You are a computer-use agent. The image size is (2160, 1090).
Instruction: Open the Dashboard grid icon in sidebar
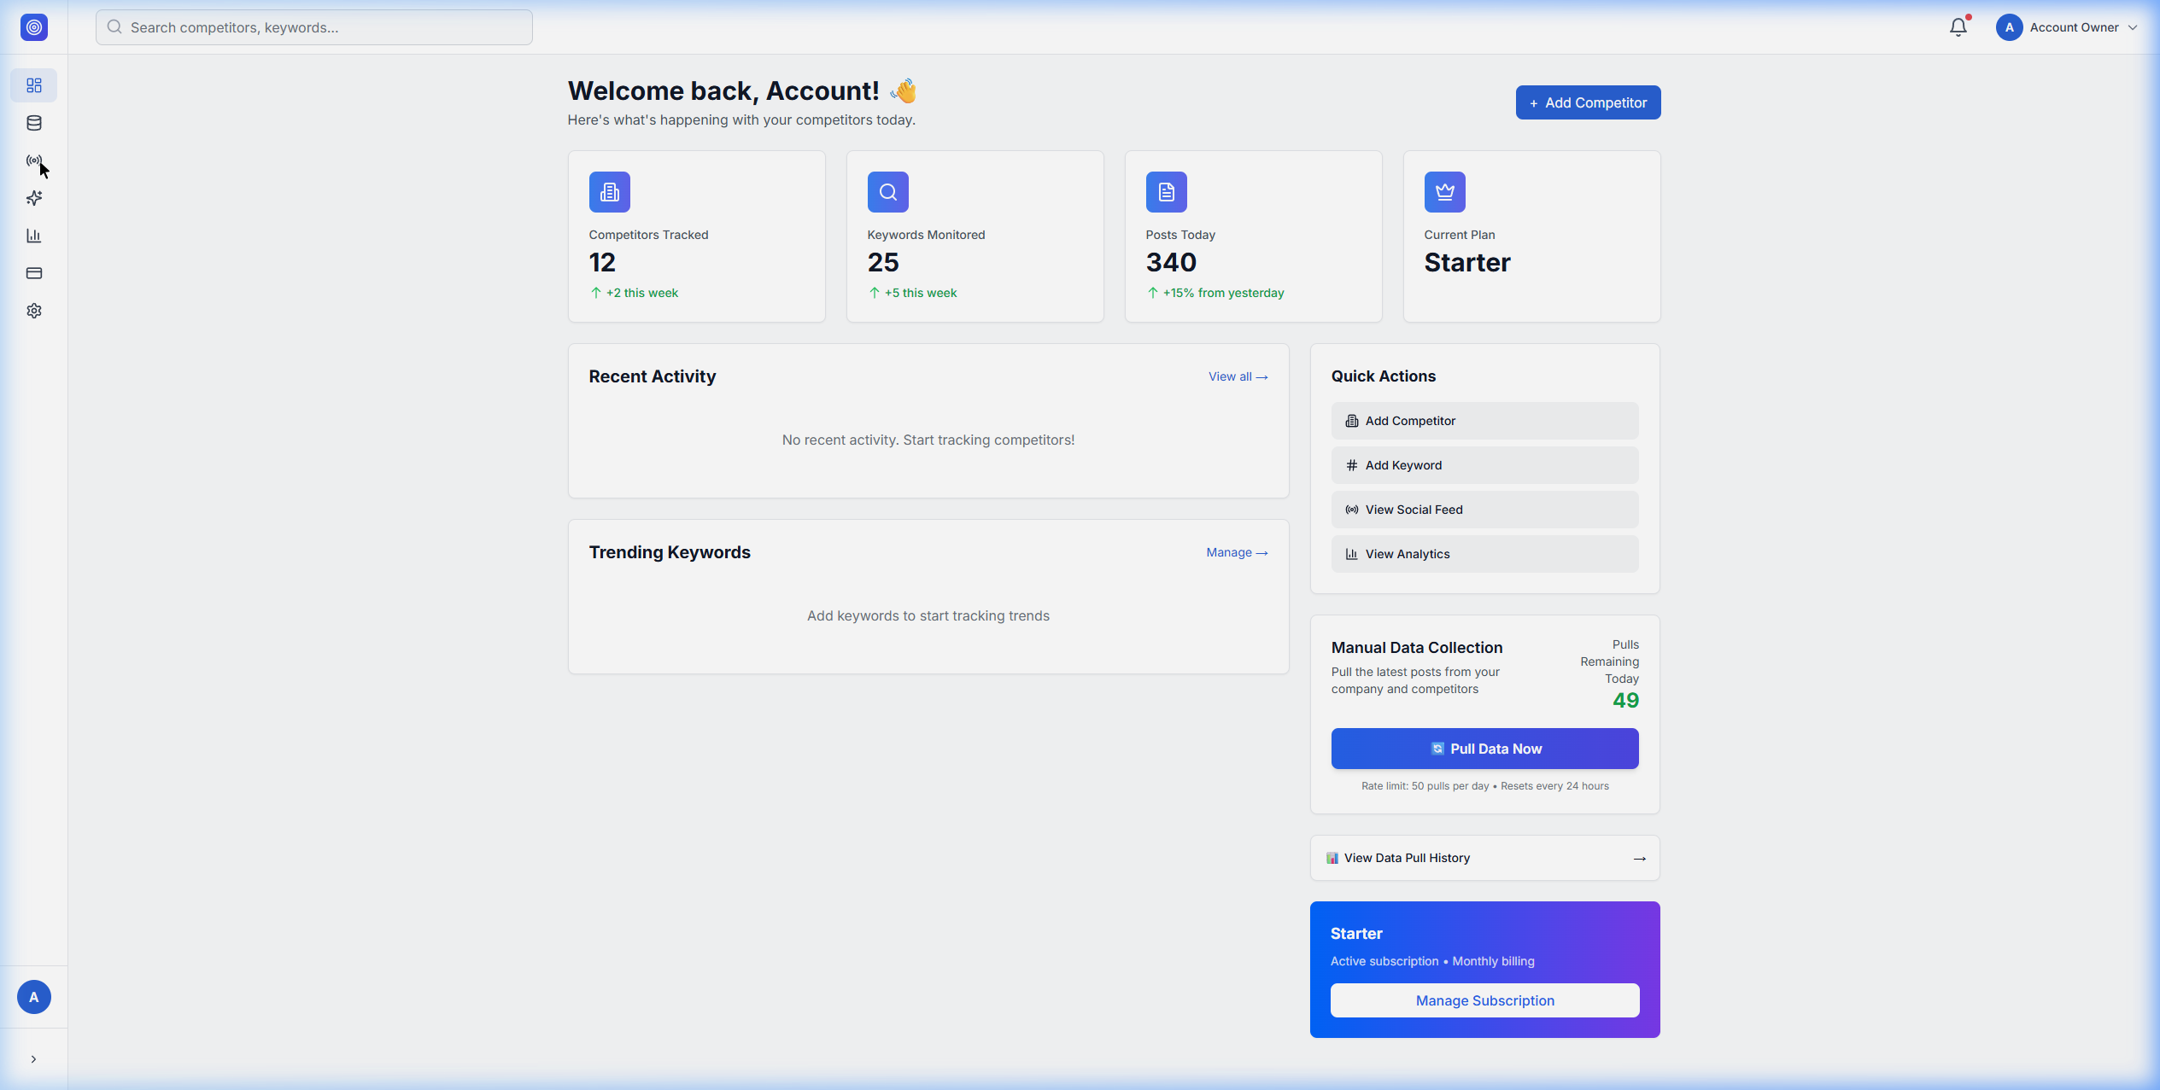[x=34, y=85]
